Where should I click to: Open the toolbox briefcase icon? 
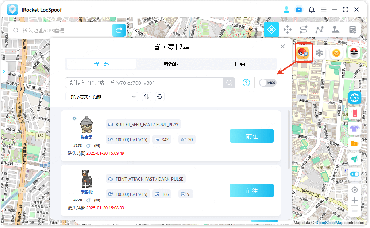pos(299,10)
